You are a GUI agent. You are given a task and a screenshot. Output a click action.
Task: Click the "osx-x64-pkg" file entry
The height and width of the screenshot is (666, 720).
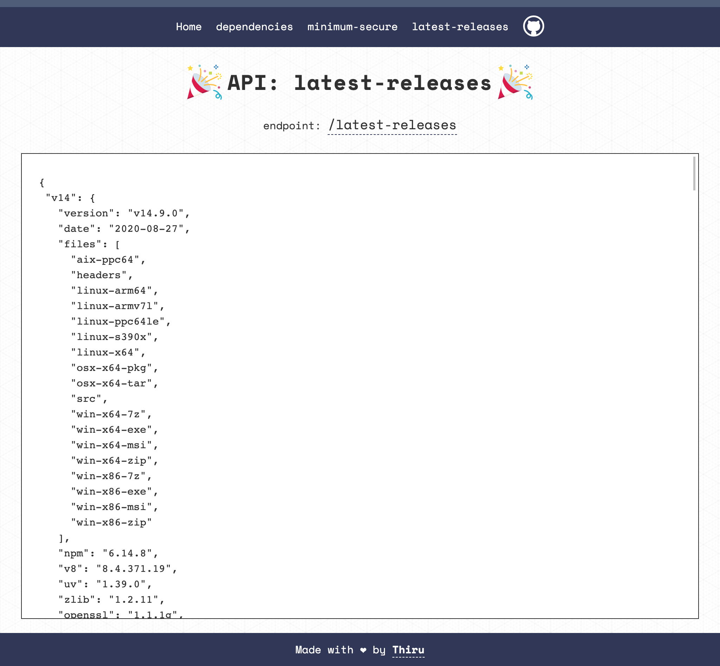point(114,368)
